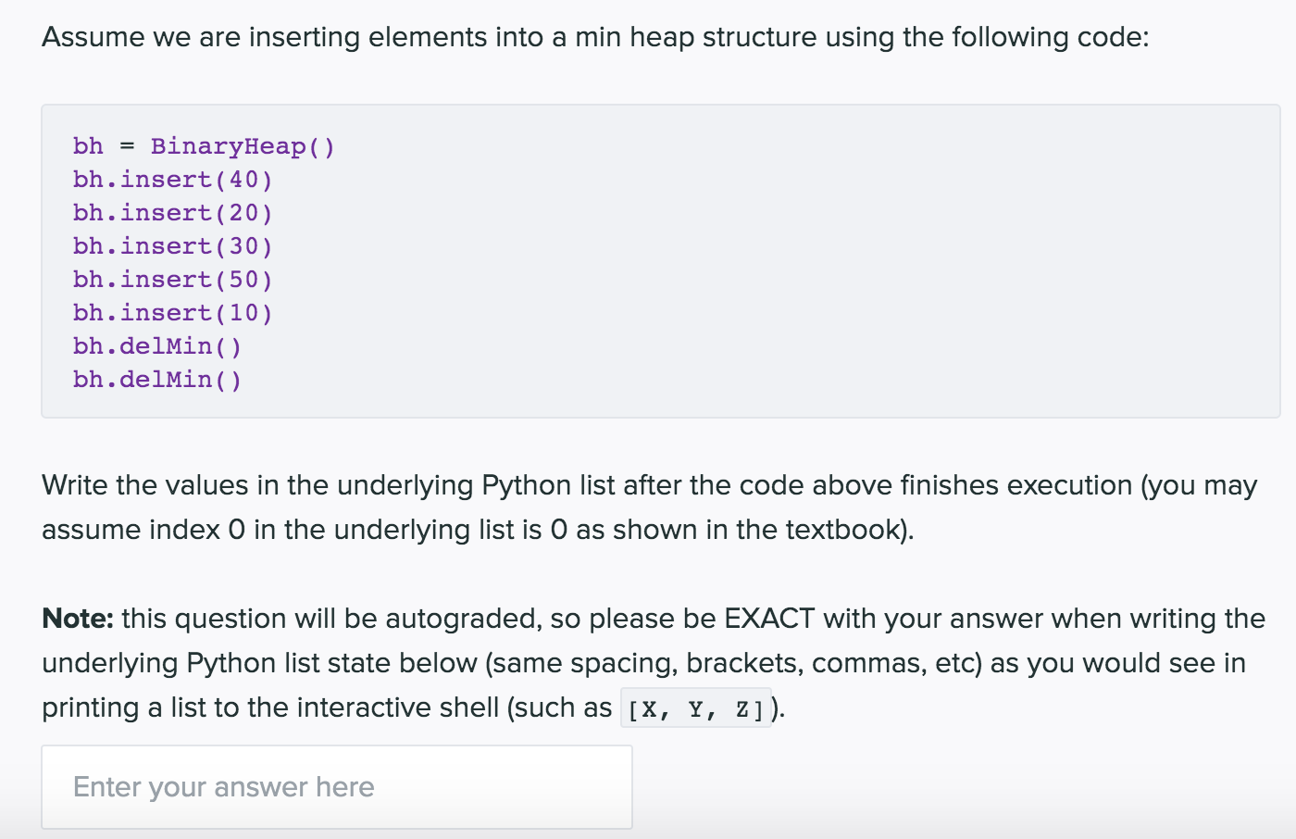The width and height of the screenshot is (1296, 839).
Task: Click the [X, Y, Z] inline code example
Action: pos(696,709)
